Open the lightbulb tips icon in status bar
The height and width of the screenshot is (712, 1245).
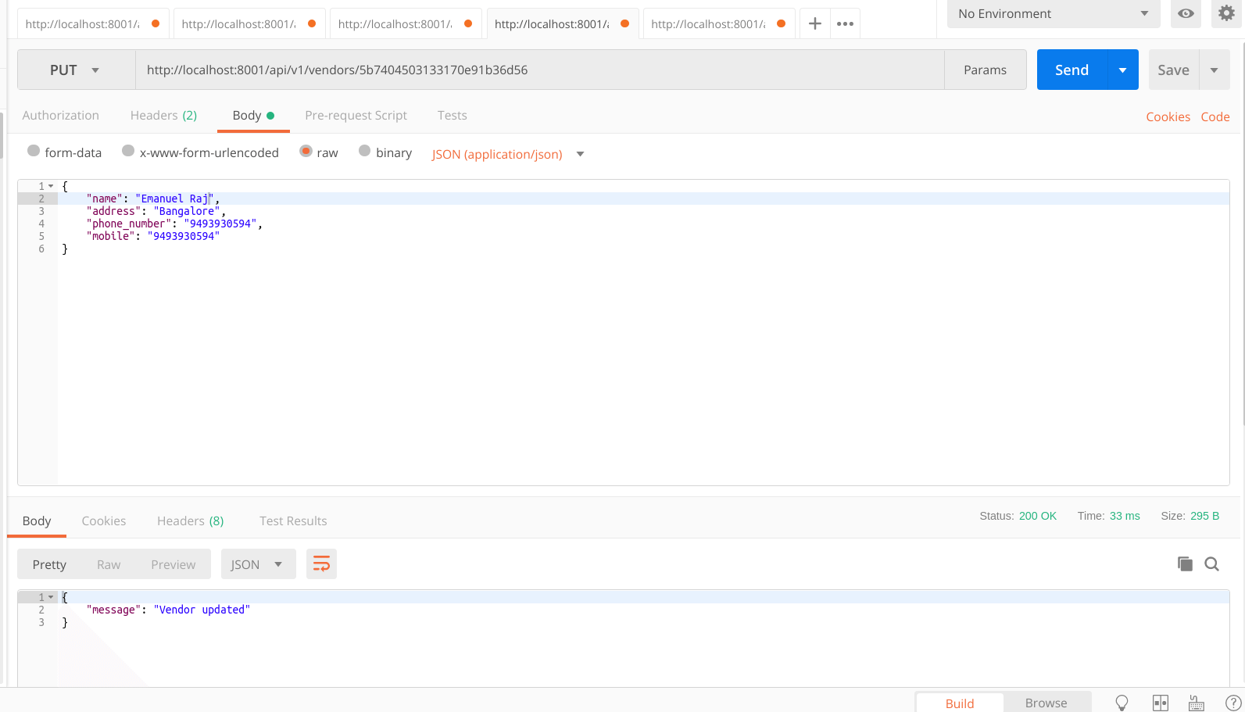pyautogui.click(x=1122, y=703)
